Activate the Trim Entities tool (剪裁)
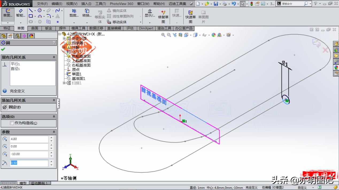Viewport: 339px width, 190px height. pos(74,13)
